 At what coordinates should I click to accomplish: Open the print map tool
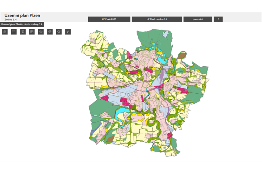[x=50, y=32]
